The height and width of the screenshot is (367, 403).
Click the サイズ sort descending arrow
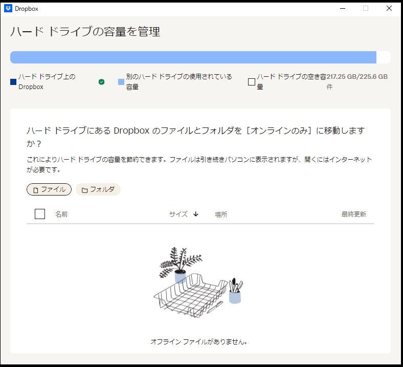point(196,214)
